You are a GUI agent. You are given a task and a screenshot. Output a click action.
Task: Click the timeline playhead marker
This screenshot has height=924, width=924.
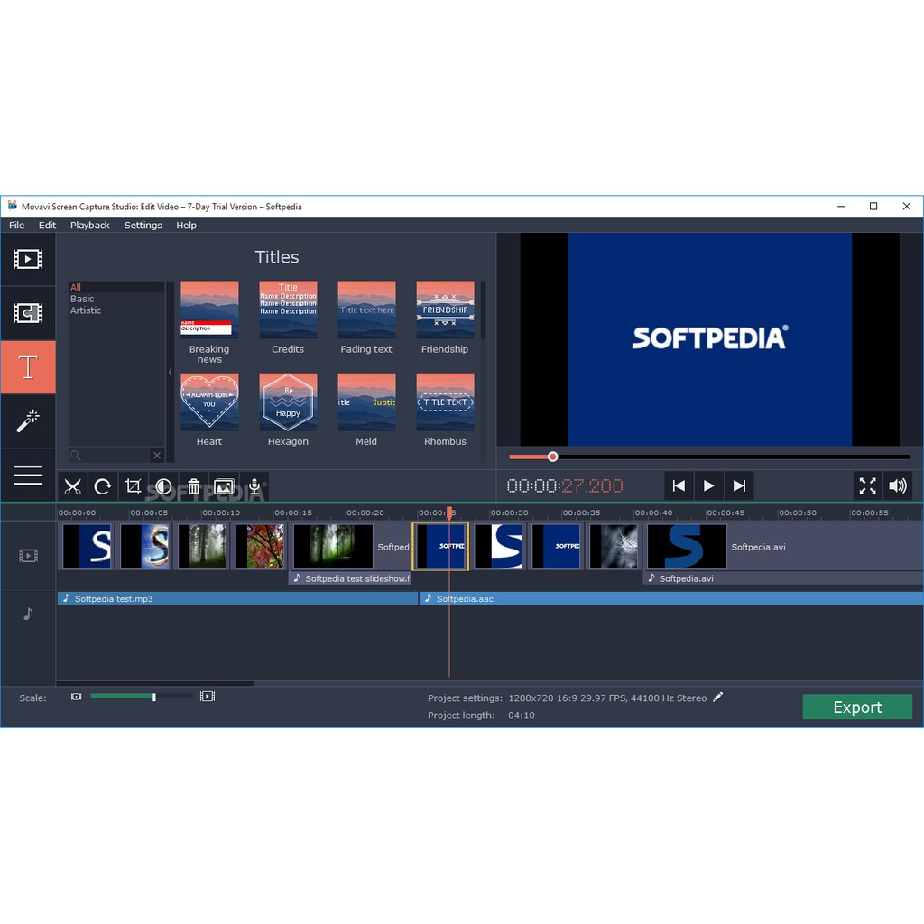449,513
